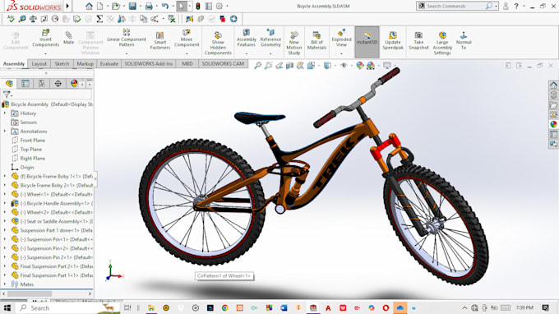Screen dimensions: 559x314
Task: Open the Insert Components dropdown arrow
Action: [46, 53]
